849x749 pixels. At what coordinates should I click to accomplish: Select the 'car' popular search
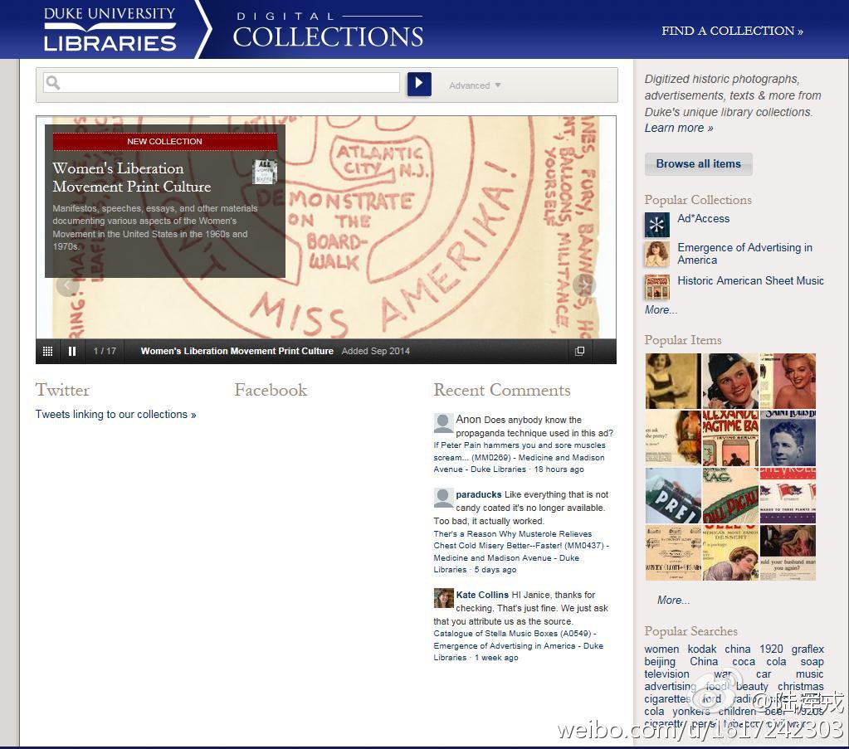[764, 674]
